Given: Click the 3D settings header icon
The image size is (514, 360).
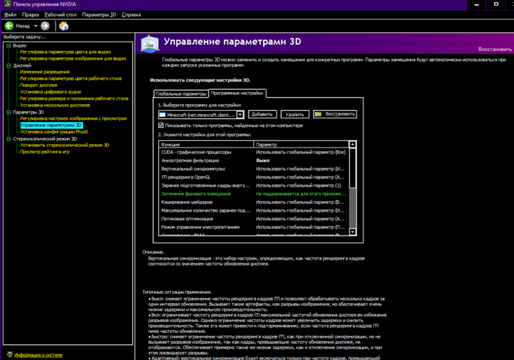Looking at the screenshot, I should tap(148, 45).
